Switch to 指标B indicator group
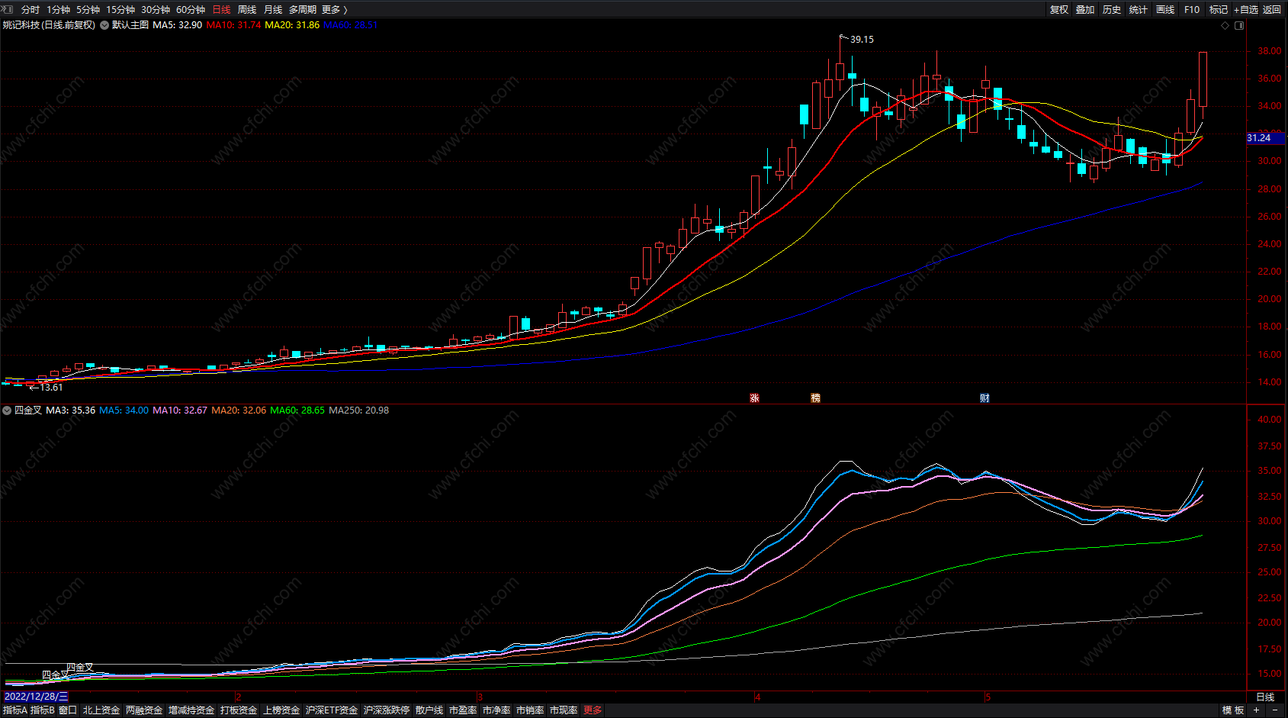1288x718 pixels. point(43,710)
